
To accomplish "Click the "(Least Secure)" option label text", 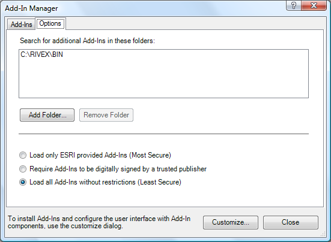I will pyautogui.click(x=160, y=182).
